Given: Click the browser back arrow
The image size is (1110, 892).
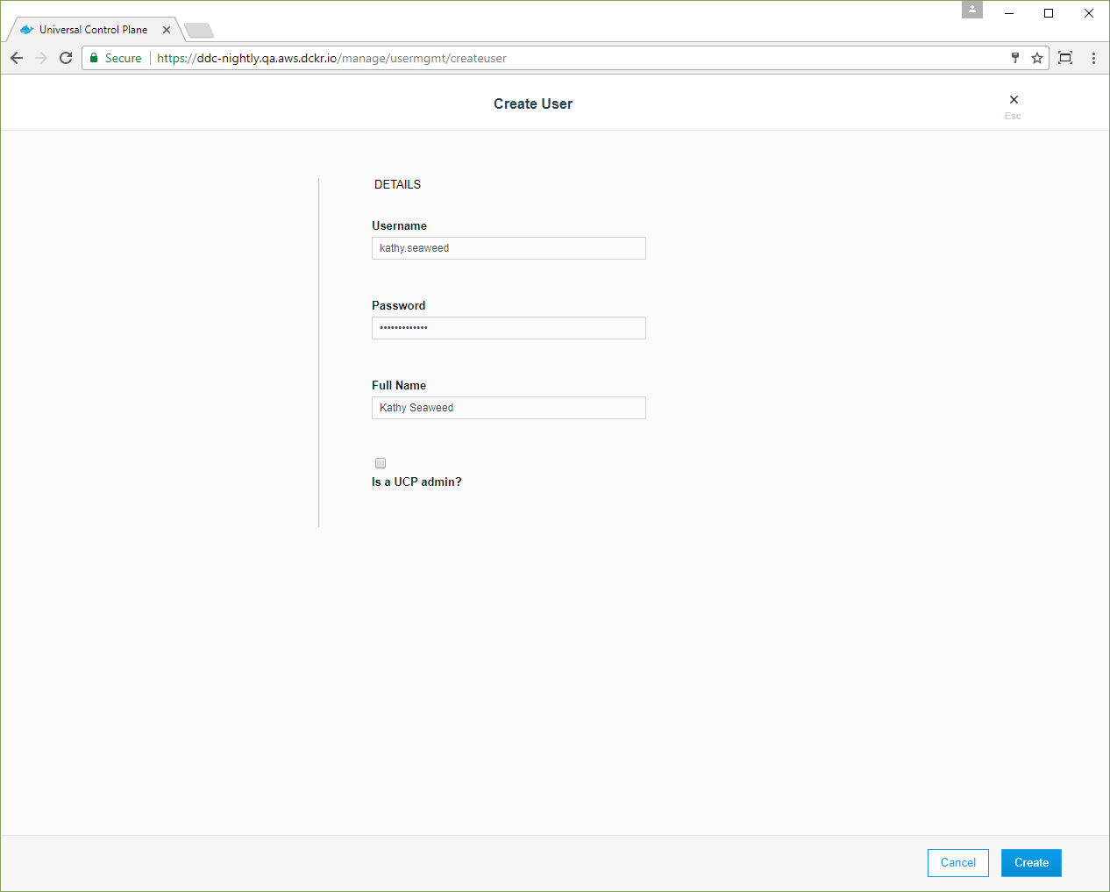Looking at the screenshot, I should 17,58.
